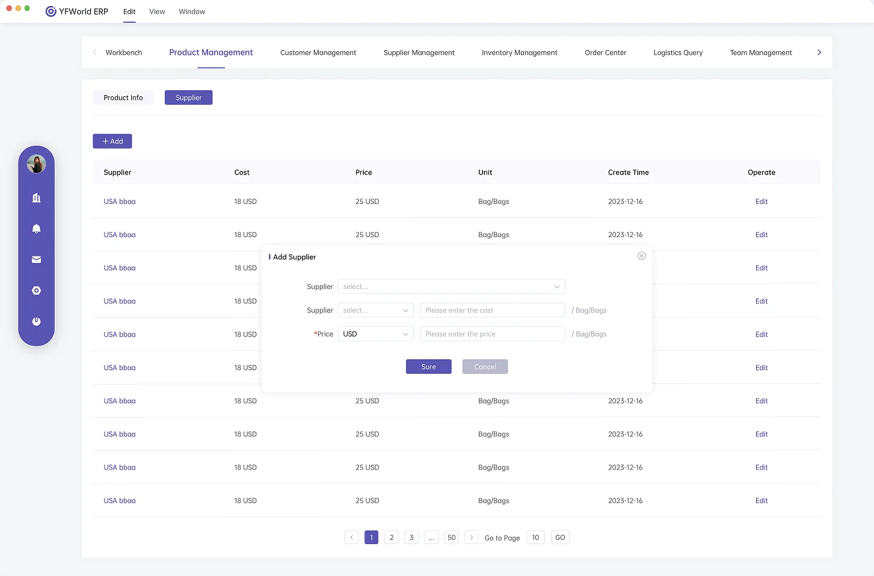Click the user avatar in sidebar
Image resolution: width=874 pixels, height=576 pixels.
click(x=36, y=164)
